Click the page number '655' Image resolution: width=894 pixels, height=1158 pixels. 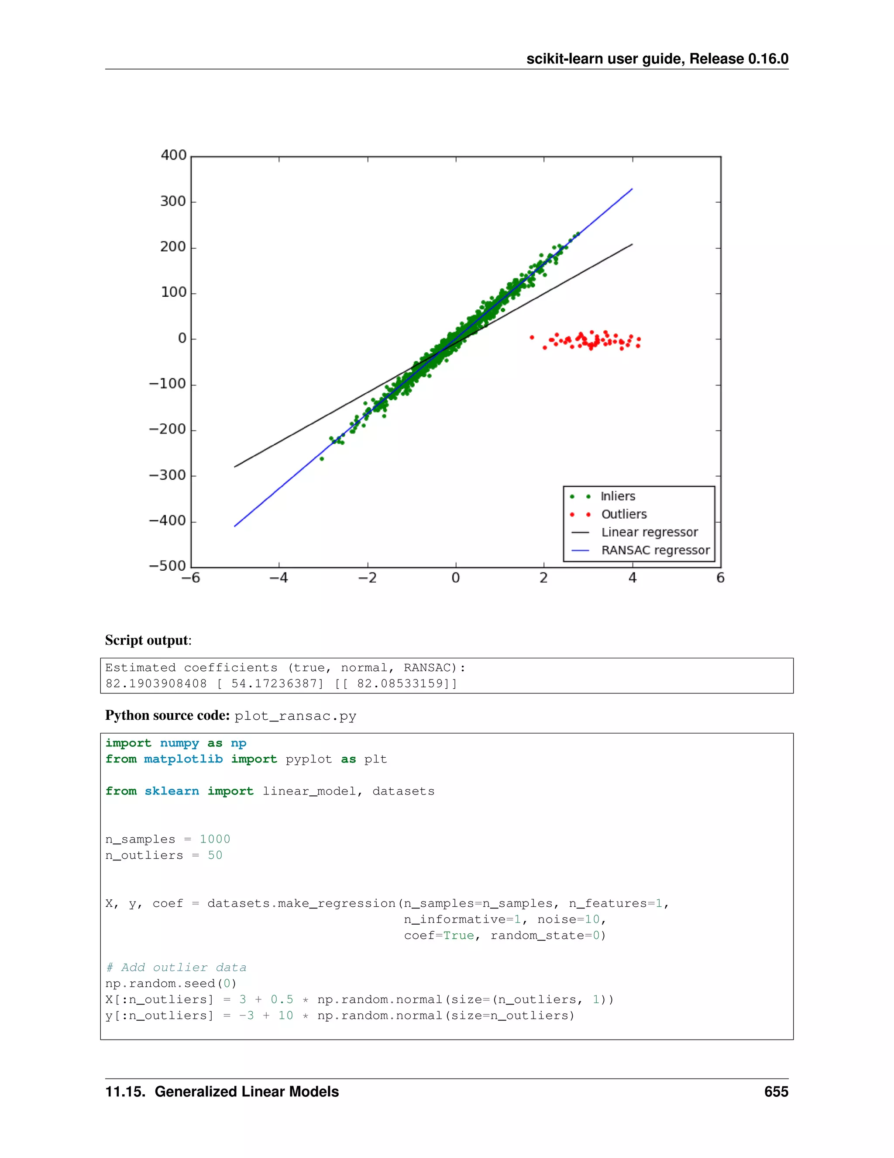pyautogui.click(x=777, y=1092)
